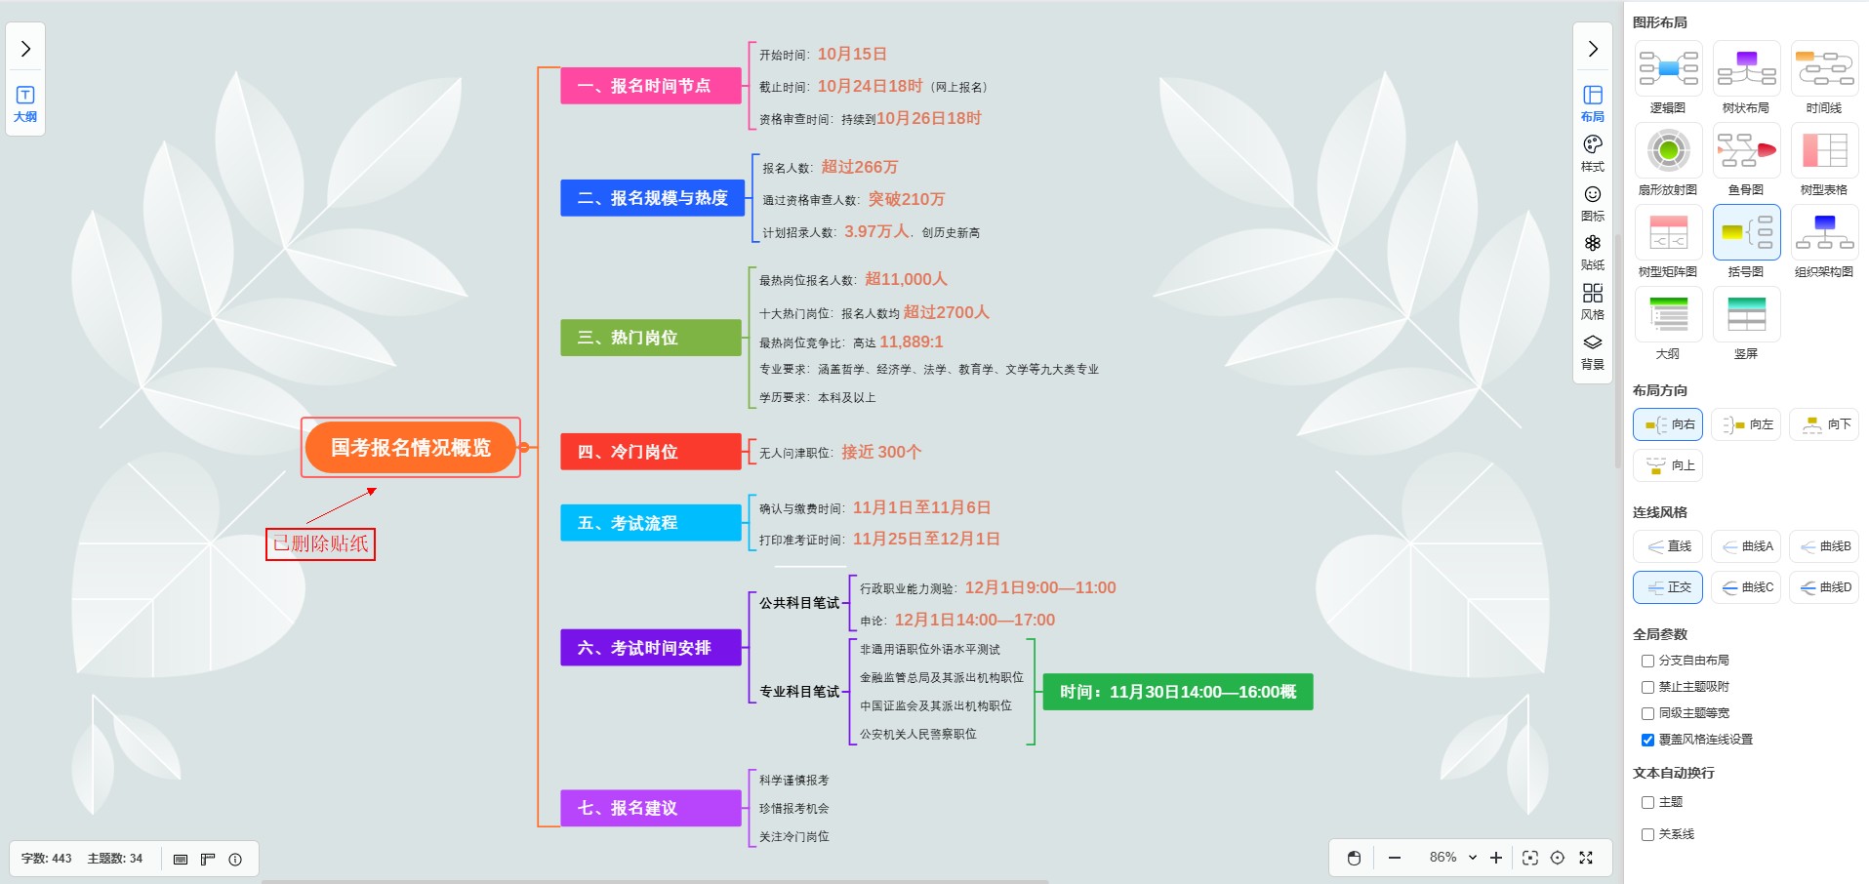Switch to the style tab
This screenshot has width=1869, height=884.
click(1593, 152)
